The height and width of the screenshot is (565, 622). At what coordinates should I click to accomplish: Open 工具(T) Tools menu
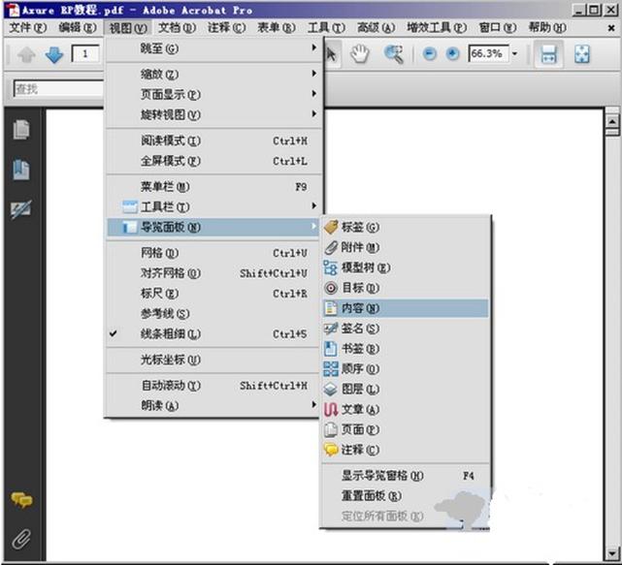326,28
